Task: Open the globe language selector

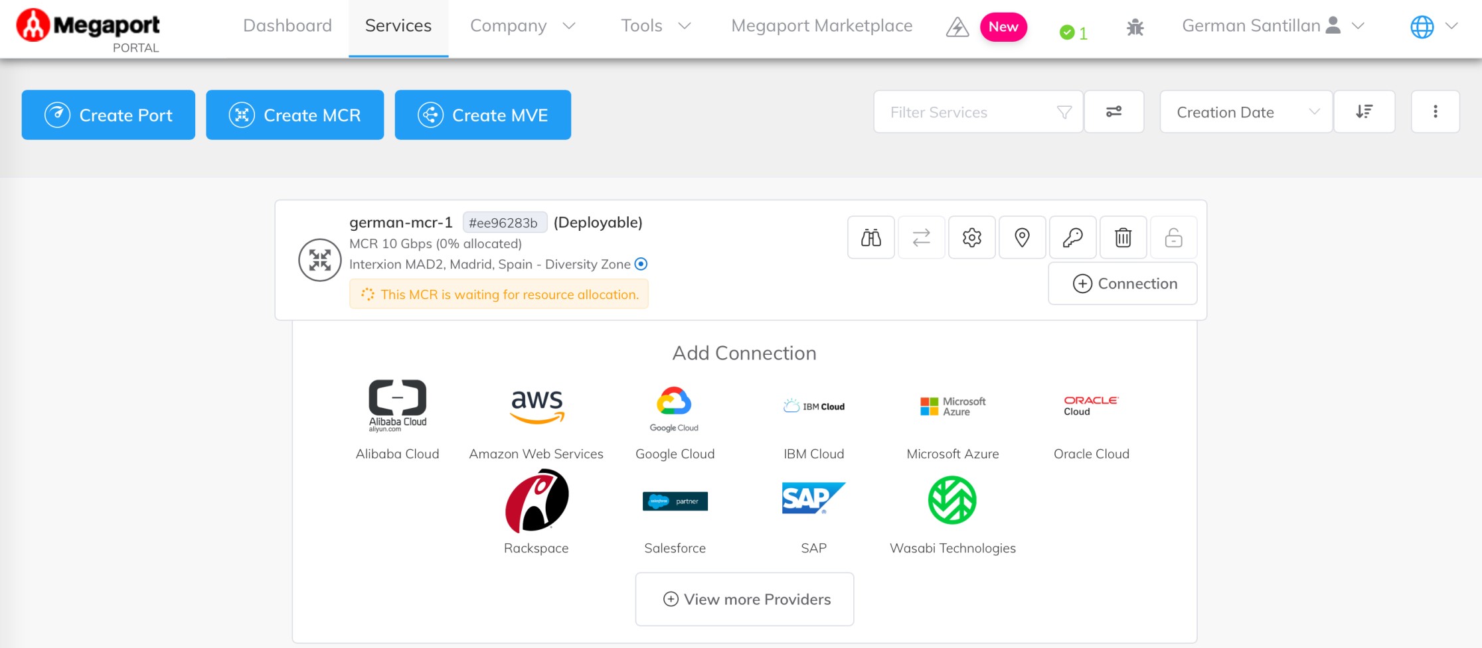Action: coord(1434,27)
